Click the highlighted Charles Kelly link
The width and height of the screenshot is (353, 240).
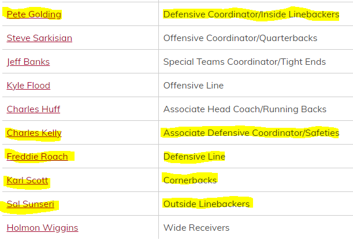coord(34,133)
